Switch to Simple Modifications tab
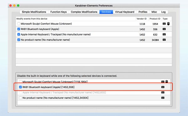 click(34, 12)
